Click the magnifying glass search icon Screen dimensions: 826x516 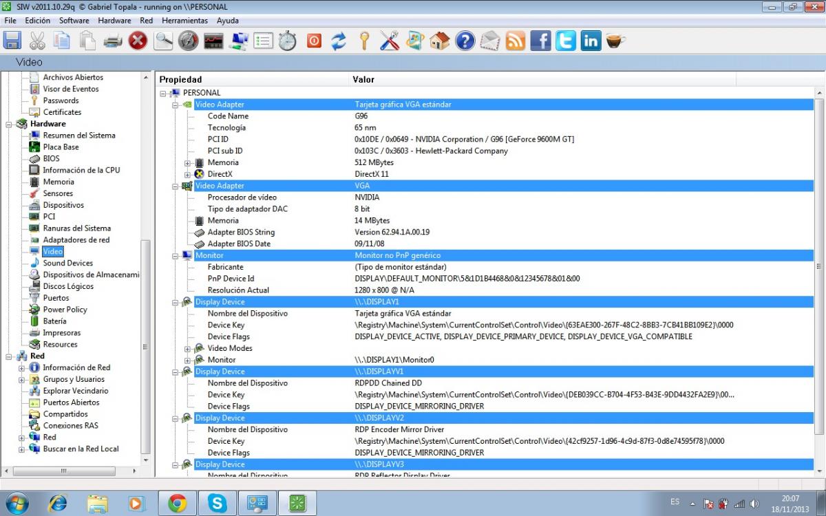[x=163, y=41]
